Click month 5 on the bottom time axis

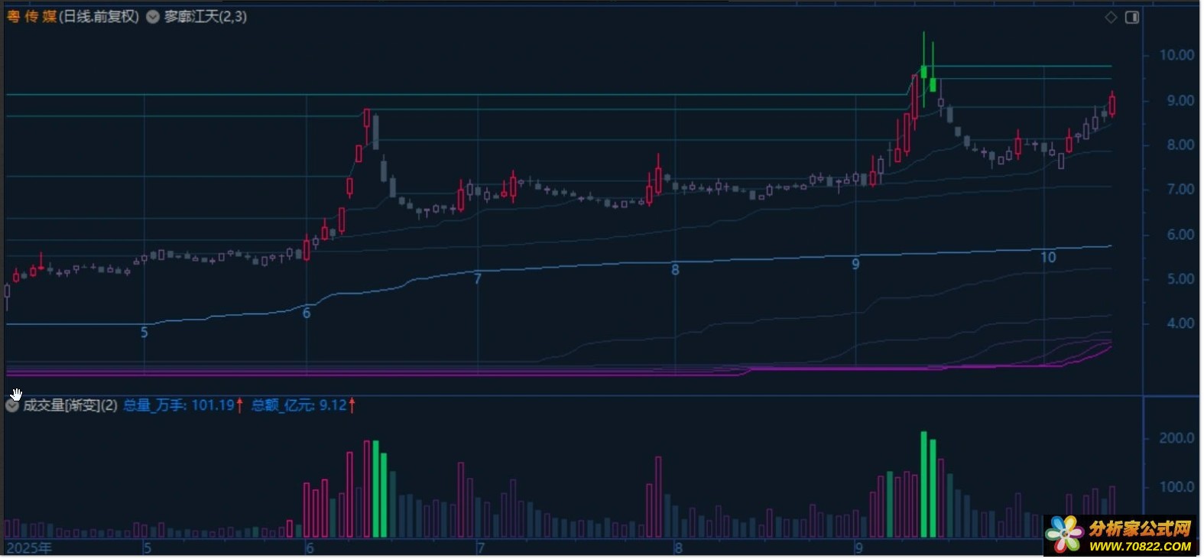(x=148, y=548)
